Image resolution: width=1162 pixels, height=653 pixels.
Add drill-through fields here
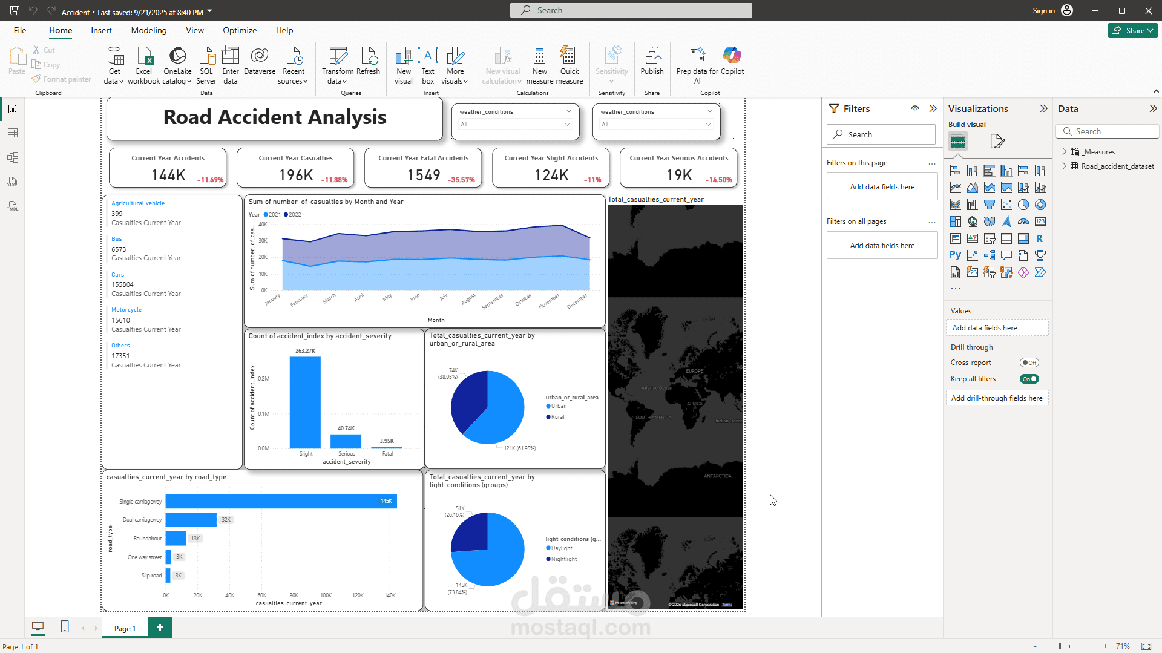click(997, 398)
